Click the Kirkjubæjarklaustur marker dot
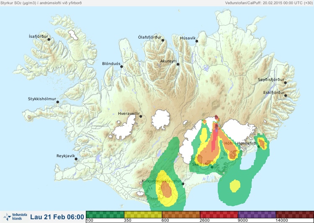 pos(183,184)
